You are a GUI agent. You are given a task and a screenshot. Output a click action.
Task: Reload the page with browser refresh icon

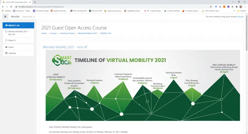tap(11, 6)
